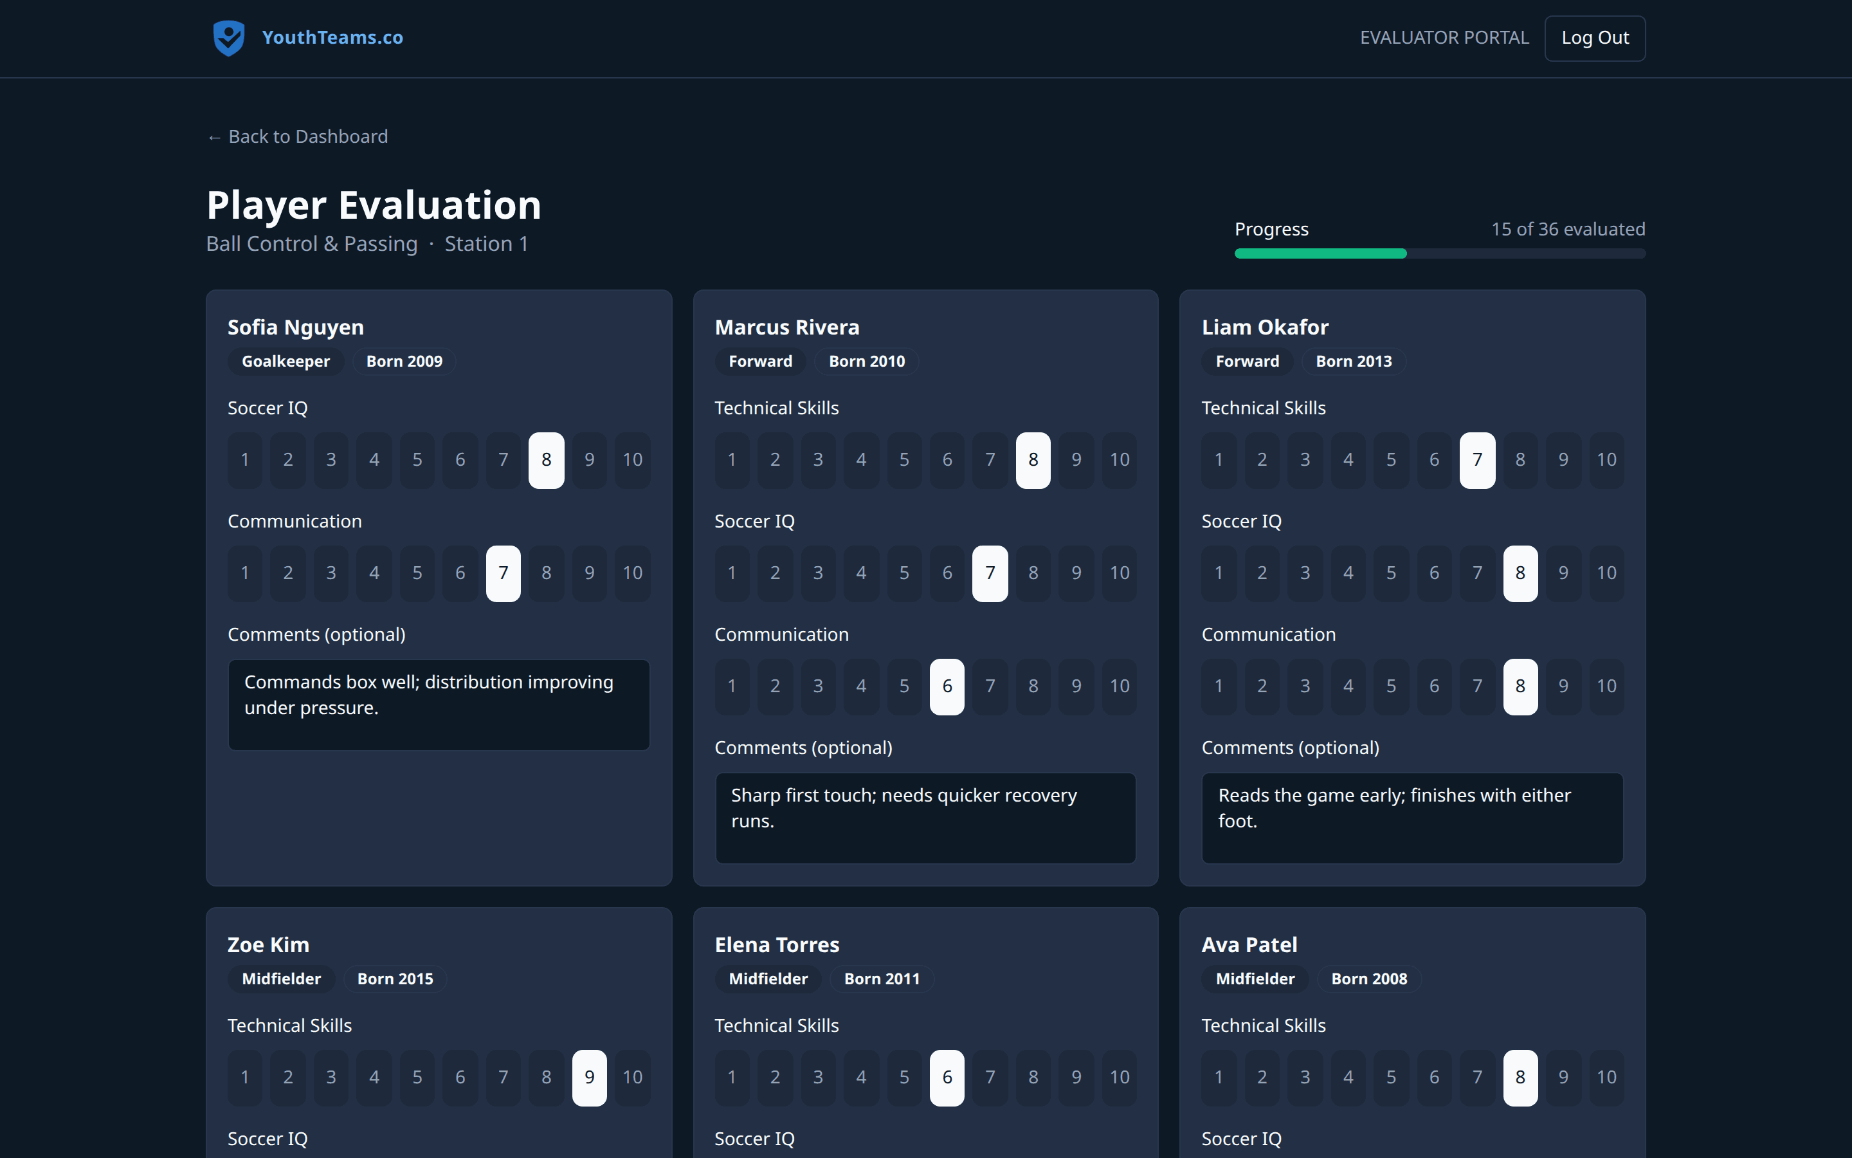
Task: Rate Elena Torres Technical Skills as 7
Action: (990, 1078)
